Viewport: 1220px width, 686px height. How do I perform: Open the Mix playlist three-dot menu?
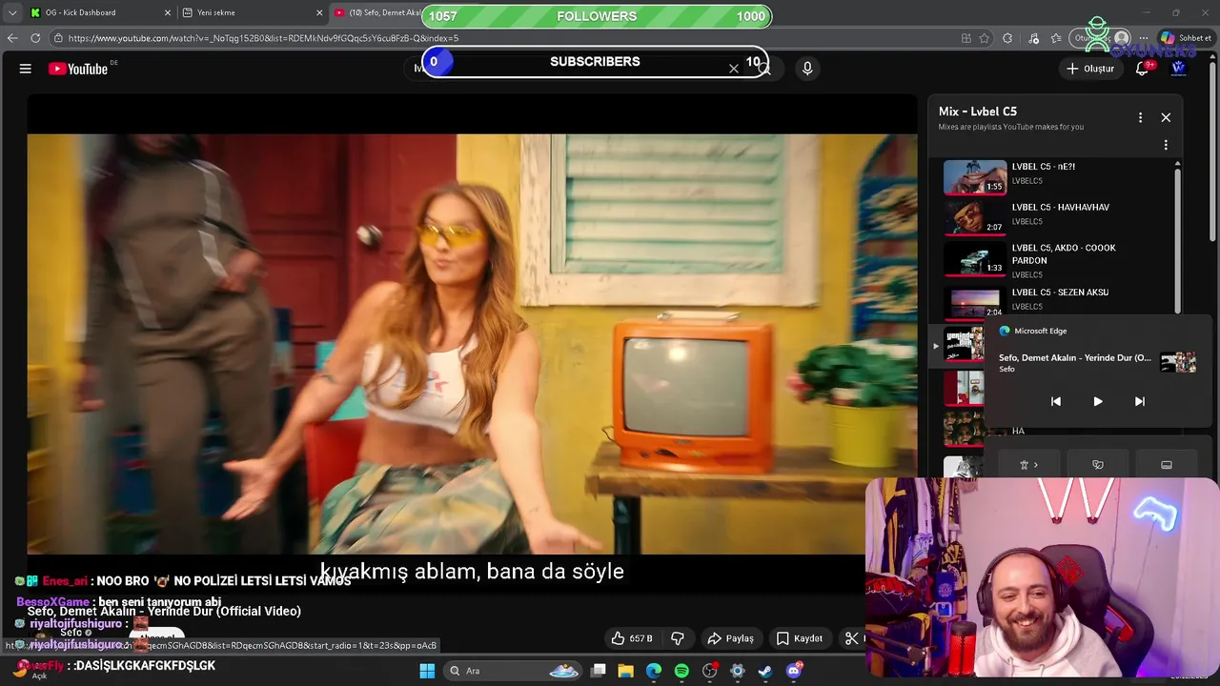coord(1140,117)
